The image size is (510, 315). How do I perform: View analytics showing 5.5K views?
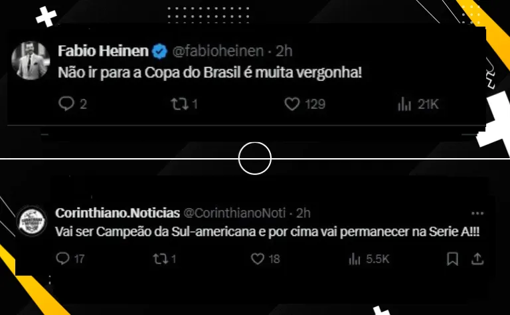[x=355, y=258]
